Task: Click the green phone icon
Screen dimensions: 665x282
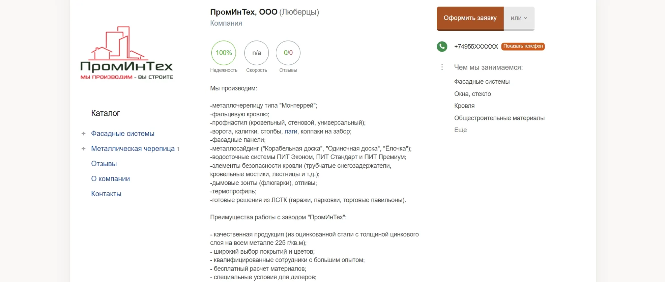Action: click(442, 46)
